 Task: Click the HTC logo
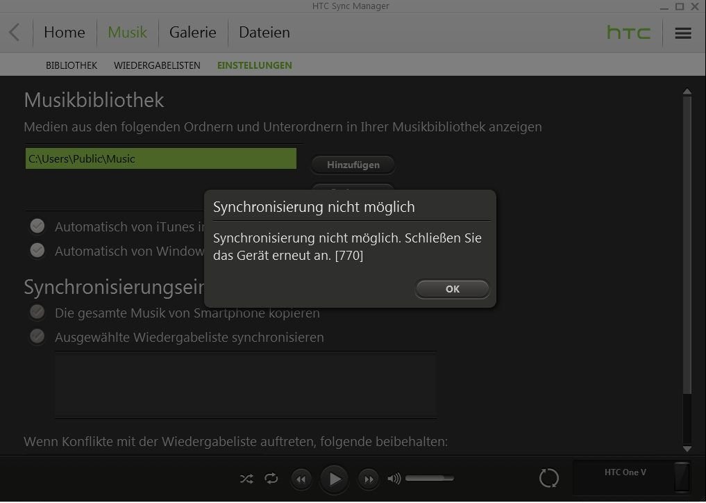(628, 33)
